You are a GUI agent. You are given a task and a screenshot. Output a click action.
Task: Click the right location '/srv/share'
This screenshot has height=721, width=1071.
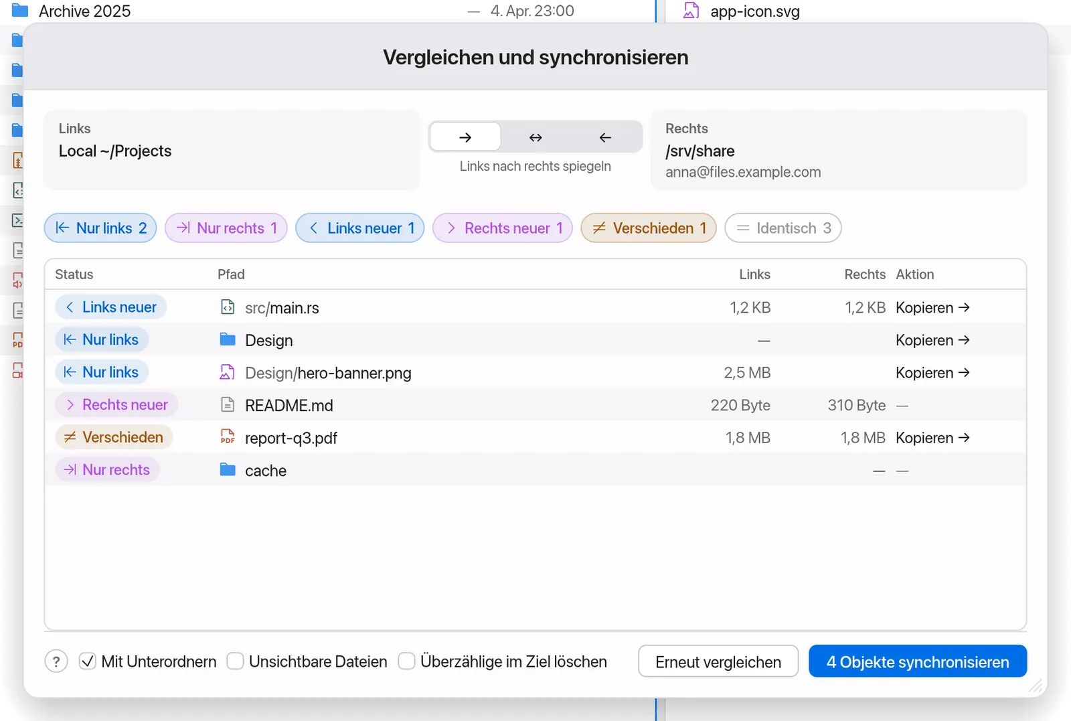click(x=700, y=151)
